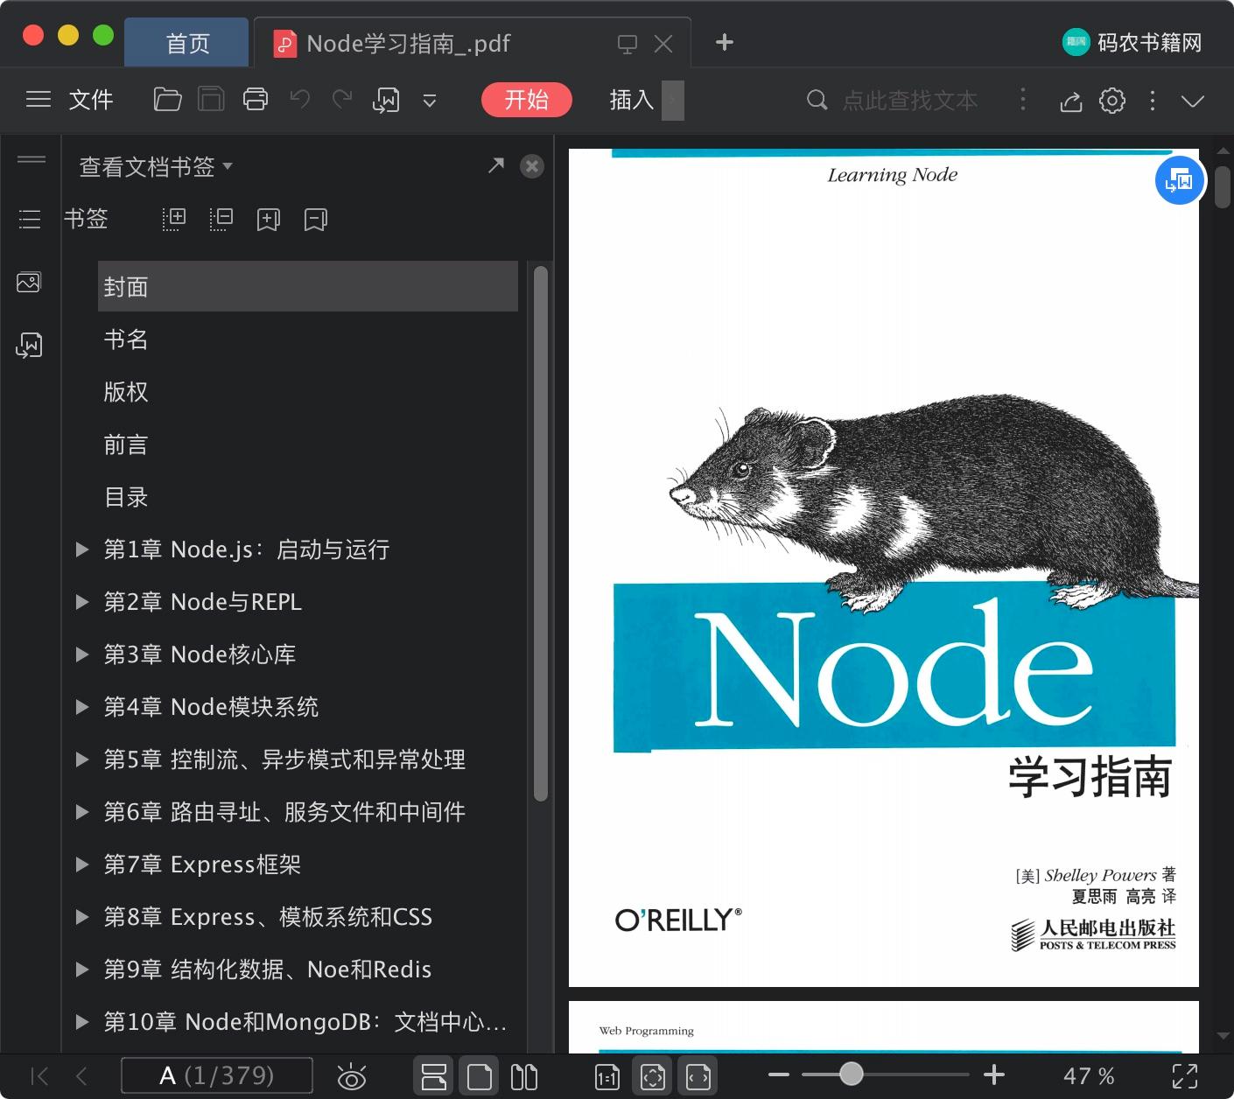Click the sidebar convert document icon
The height and width of the screenshot is (1099, 1234).
(29, 345)
